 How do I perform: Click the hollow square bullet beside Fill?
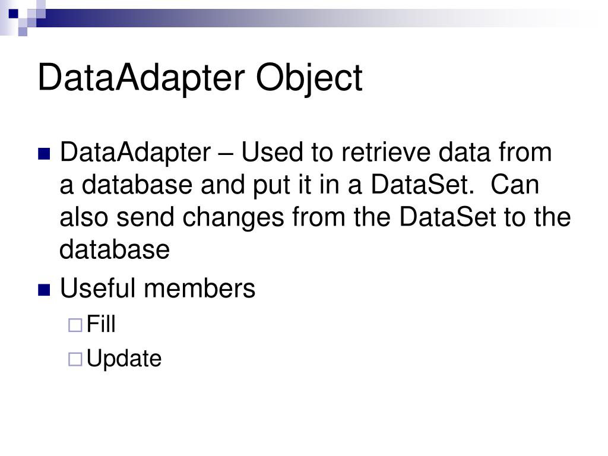coord(75,325)
